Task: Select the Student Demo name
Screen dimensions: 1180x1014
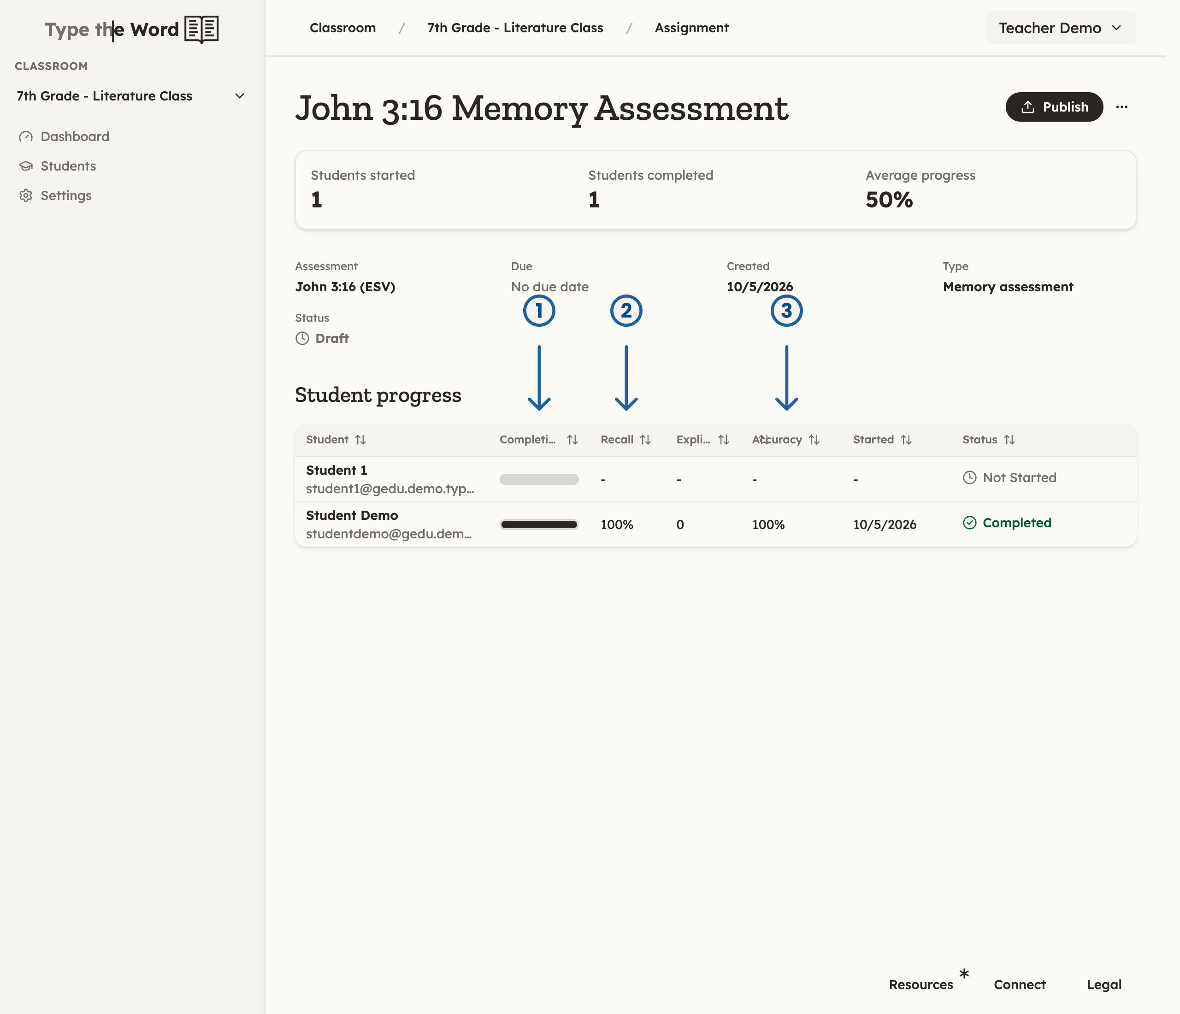Action: 352,515
